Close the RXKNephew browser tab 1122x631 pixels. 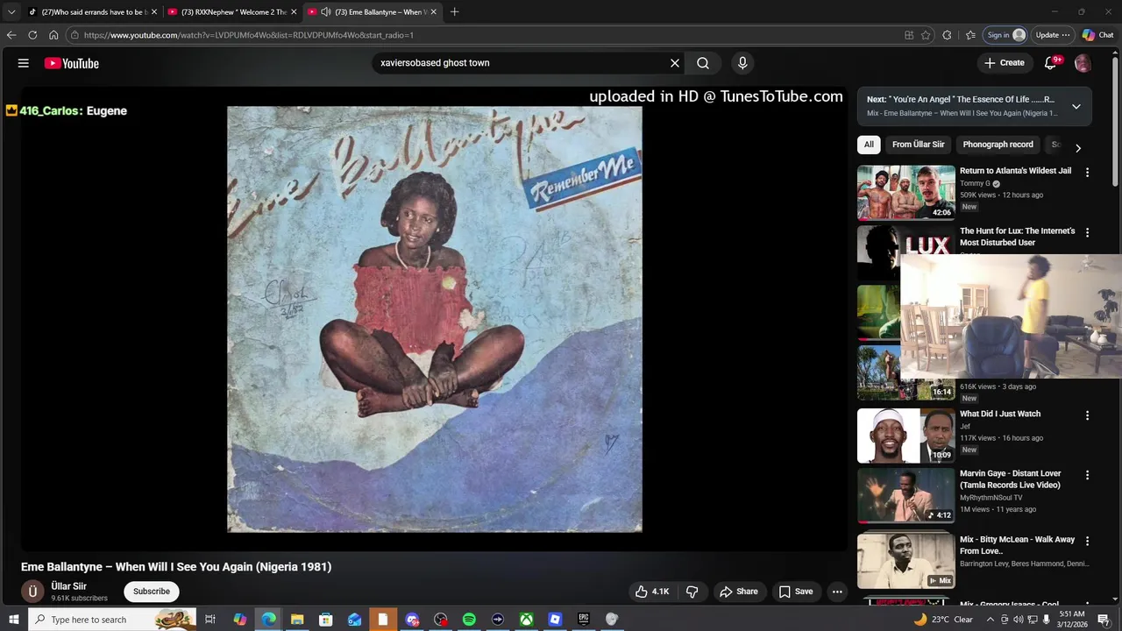click(294, 12)
